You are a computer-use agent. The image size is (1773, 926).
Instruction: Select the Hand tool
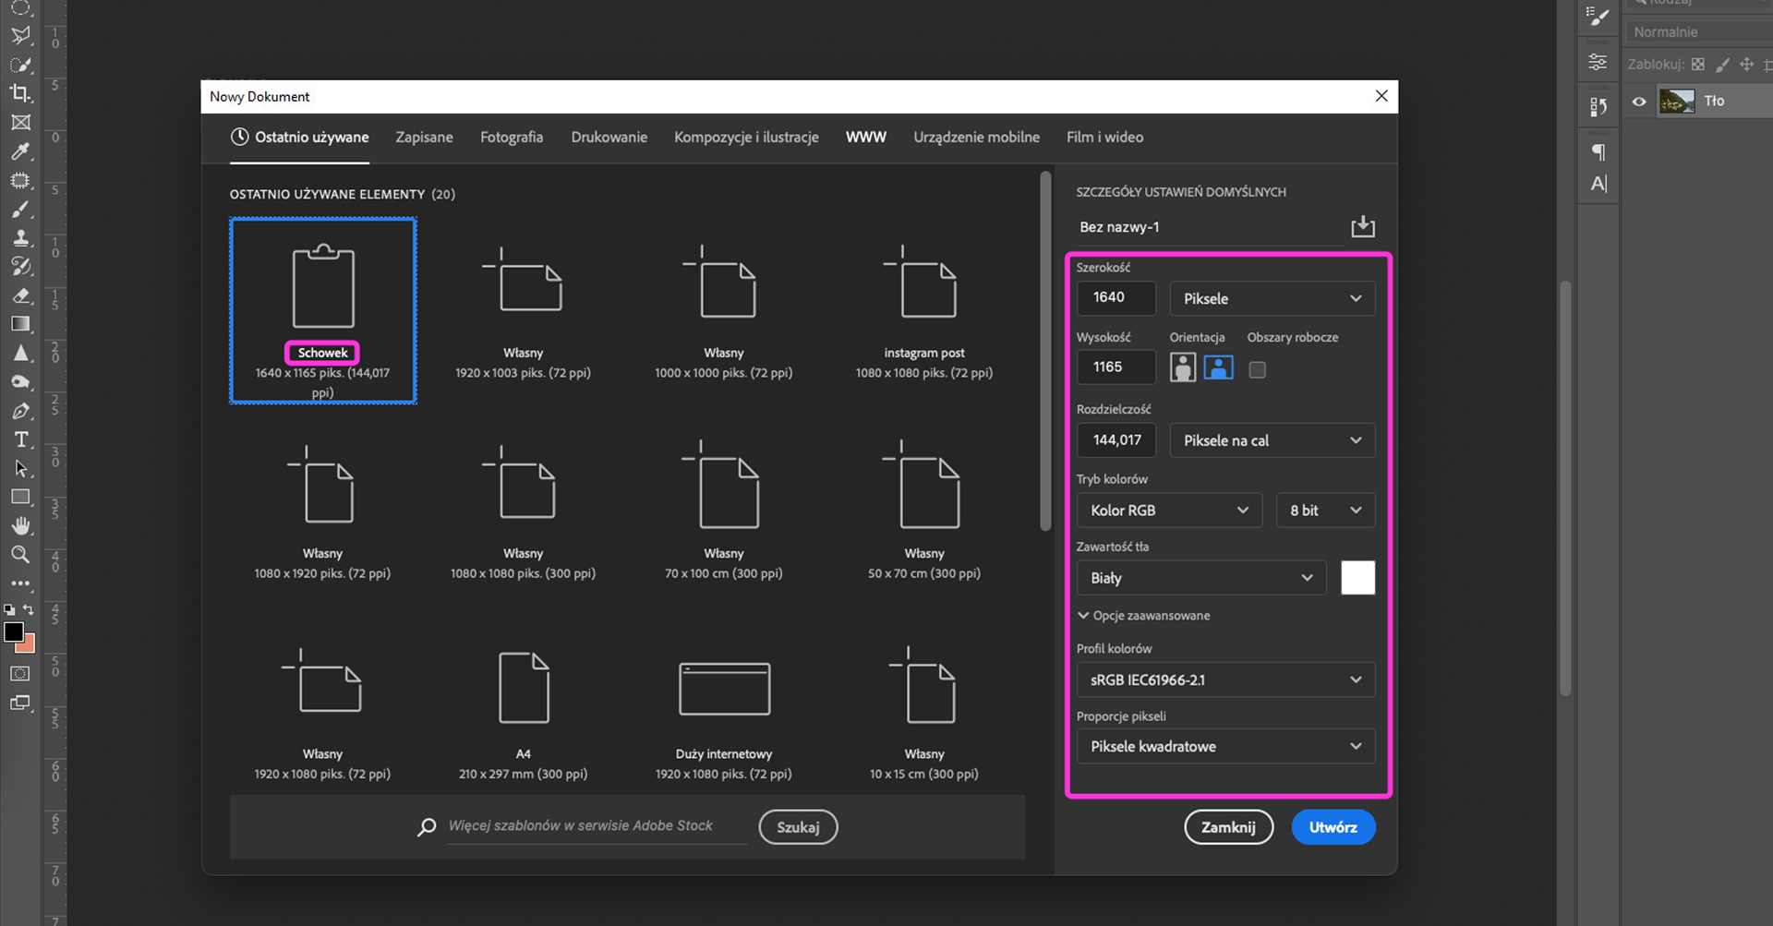point(20,525)
